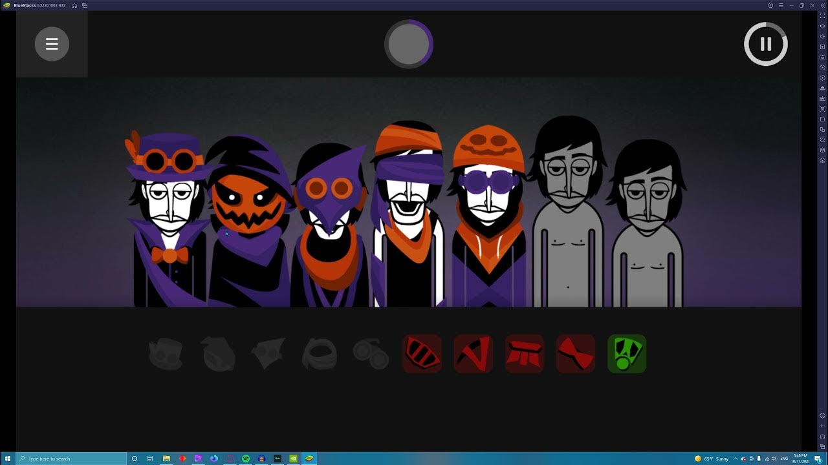Collapse the BlueStacks side toolbar with double chevron

click(822, 5)
